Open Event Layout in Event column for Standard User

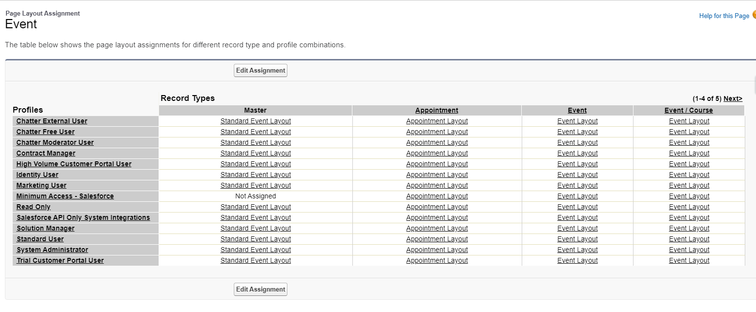pyautogui.click(x=577, y=239)
